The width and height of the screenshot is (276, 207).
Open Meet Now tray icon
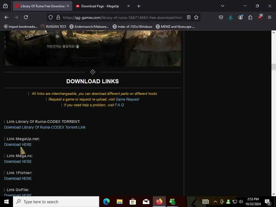pyautogui.click(x=222, y=202)
